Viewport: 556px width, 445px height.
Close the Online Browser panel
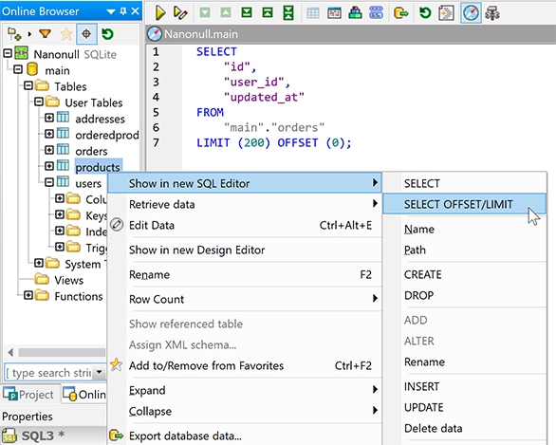coord(135,11)
